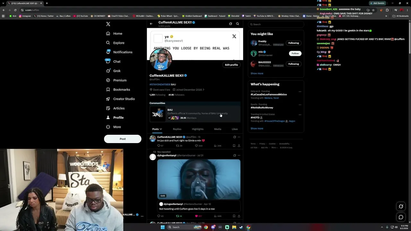Switch to the Highlights tab
The width and height of the screenshot is (411, 231).
tap(198, 129)
